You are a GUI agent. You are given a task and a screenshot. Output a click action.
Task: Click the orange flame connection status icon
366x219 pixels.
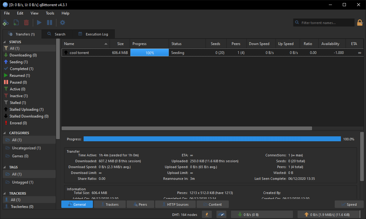point(207,215)
